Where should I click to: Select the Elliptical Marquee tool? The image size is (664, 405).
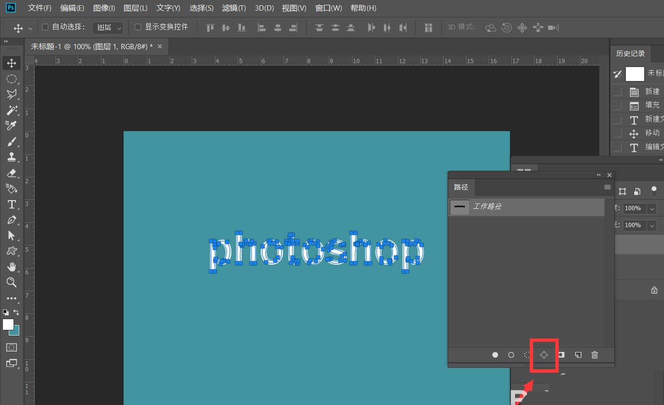coord(12,79)
